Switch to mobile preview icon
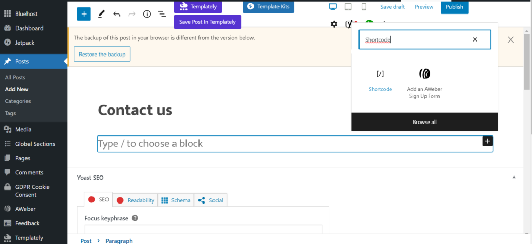Screen dimensions: 532x244 point(364,6)
